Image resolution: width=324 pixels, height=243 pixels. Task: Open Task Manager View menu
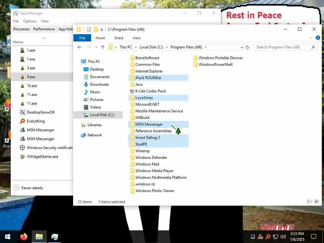click(x=45, y=21)
